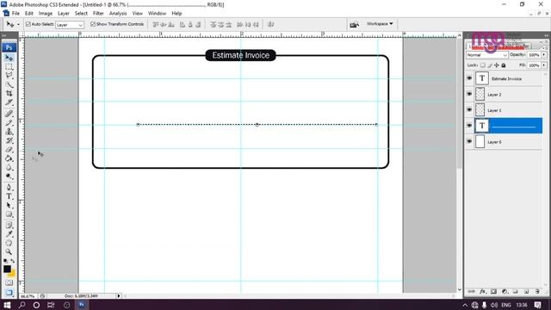Click the black foreground color swatch
This screenshot has width=551, height=310.
(x=7, y=269)
